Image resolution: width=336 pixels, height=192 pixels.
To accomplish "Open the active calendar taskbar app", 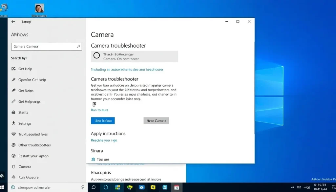I will point(177,187).
